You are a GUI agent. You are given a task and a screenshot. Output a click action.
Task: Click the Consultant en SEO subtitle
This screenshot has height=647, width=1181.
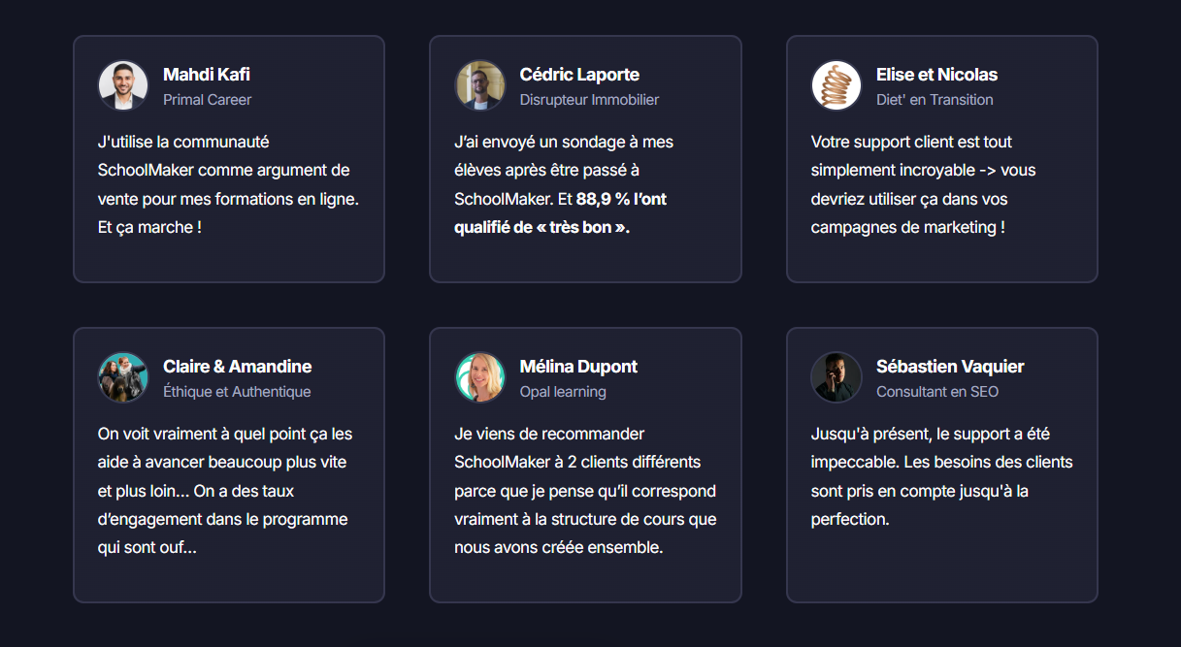(937, 392)
